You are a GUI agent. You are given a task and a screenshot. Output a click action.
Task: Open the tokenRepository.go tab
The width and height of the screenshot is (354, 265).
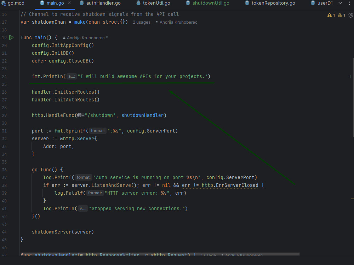270,3
